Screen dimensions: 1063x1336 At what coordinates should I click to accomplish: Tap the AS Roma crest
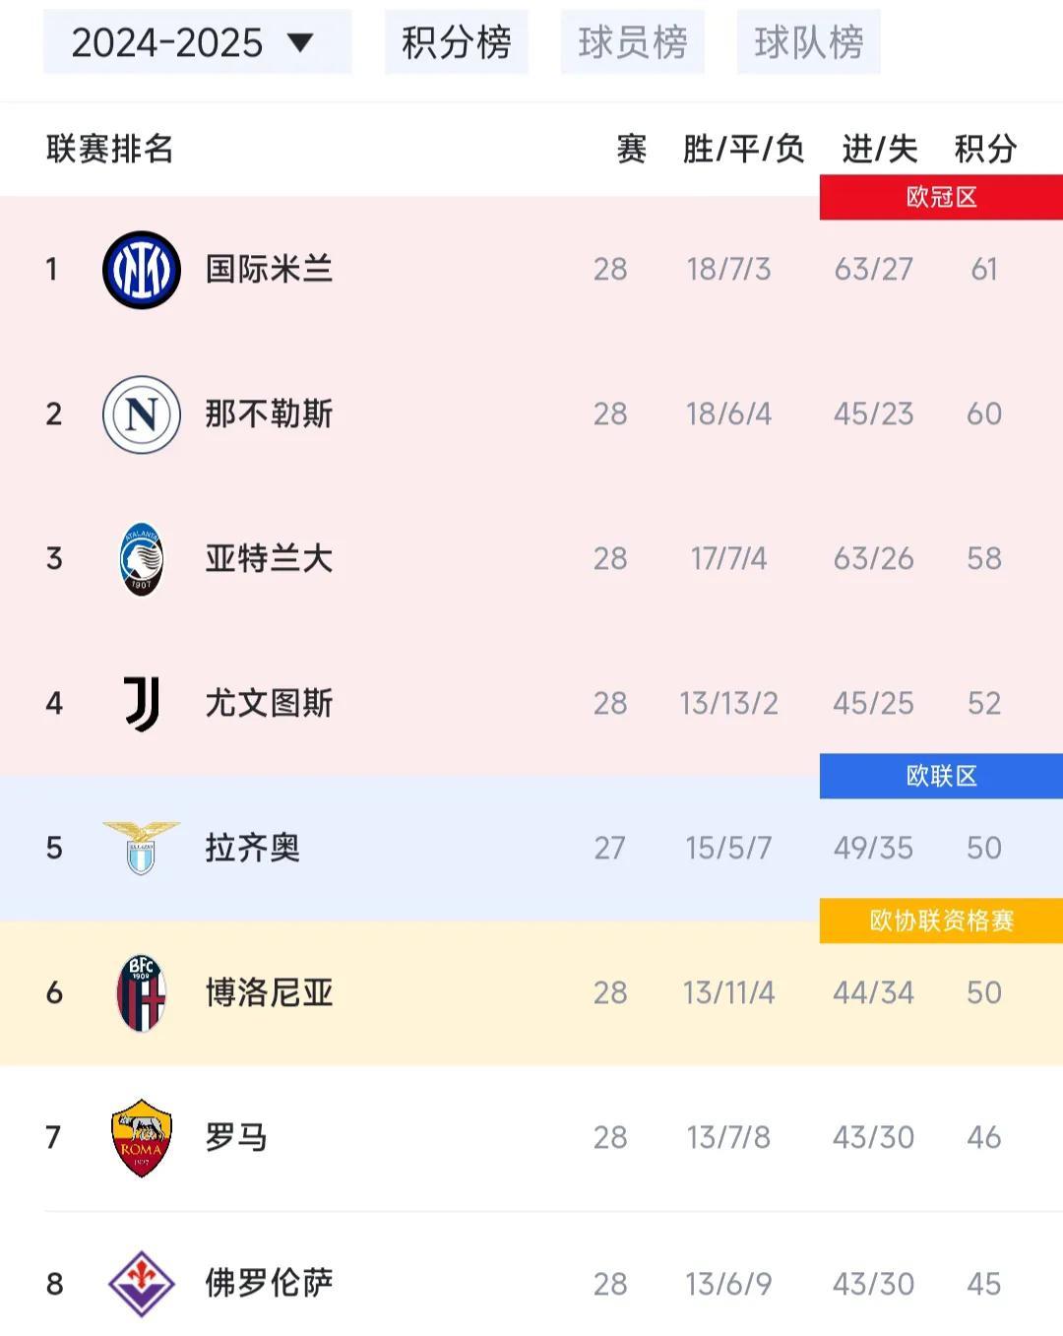tap(142, 1137)
